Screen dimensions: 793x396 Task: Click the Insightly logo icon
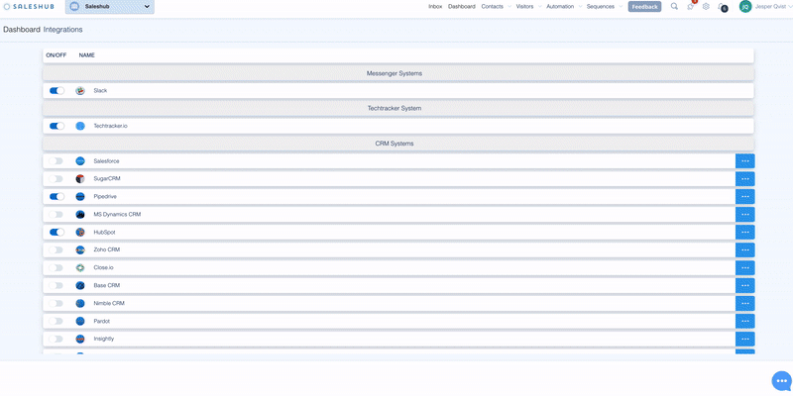(x=80, y=339)
